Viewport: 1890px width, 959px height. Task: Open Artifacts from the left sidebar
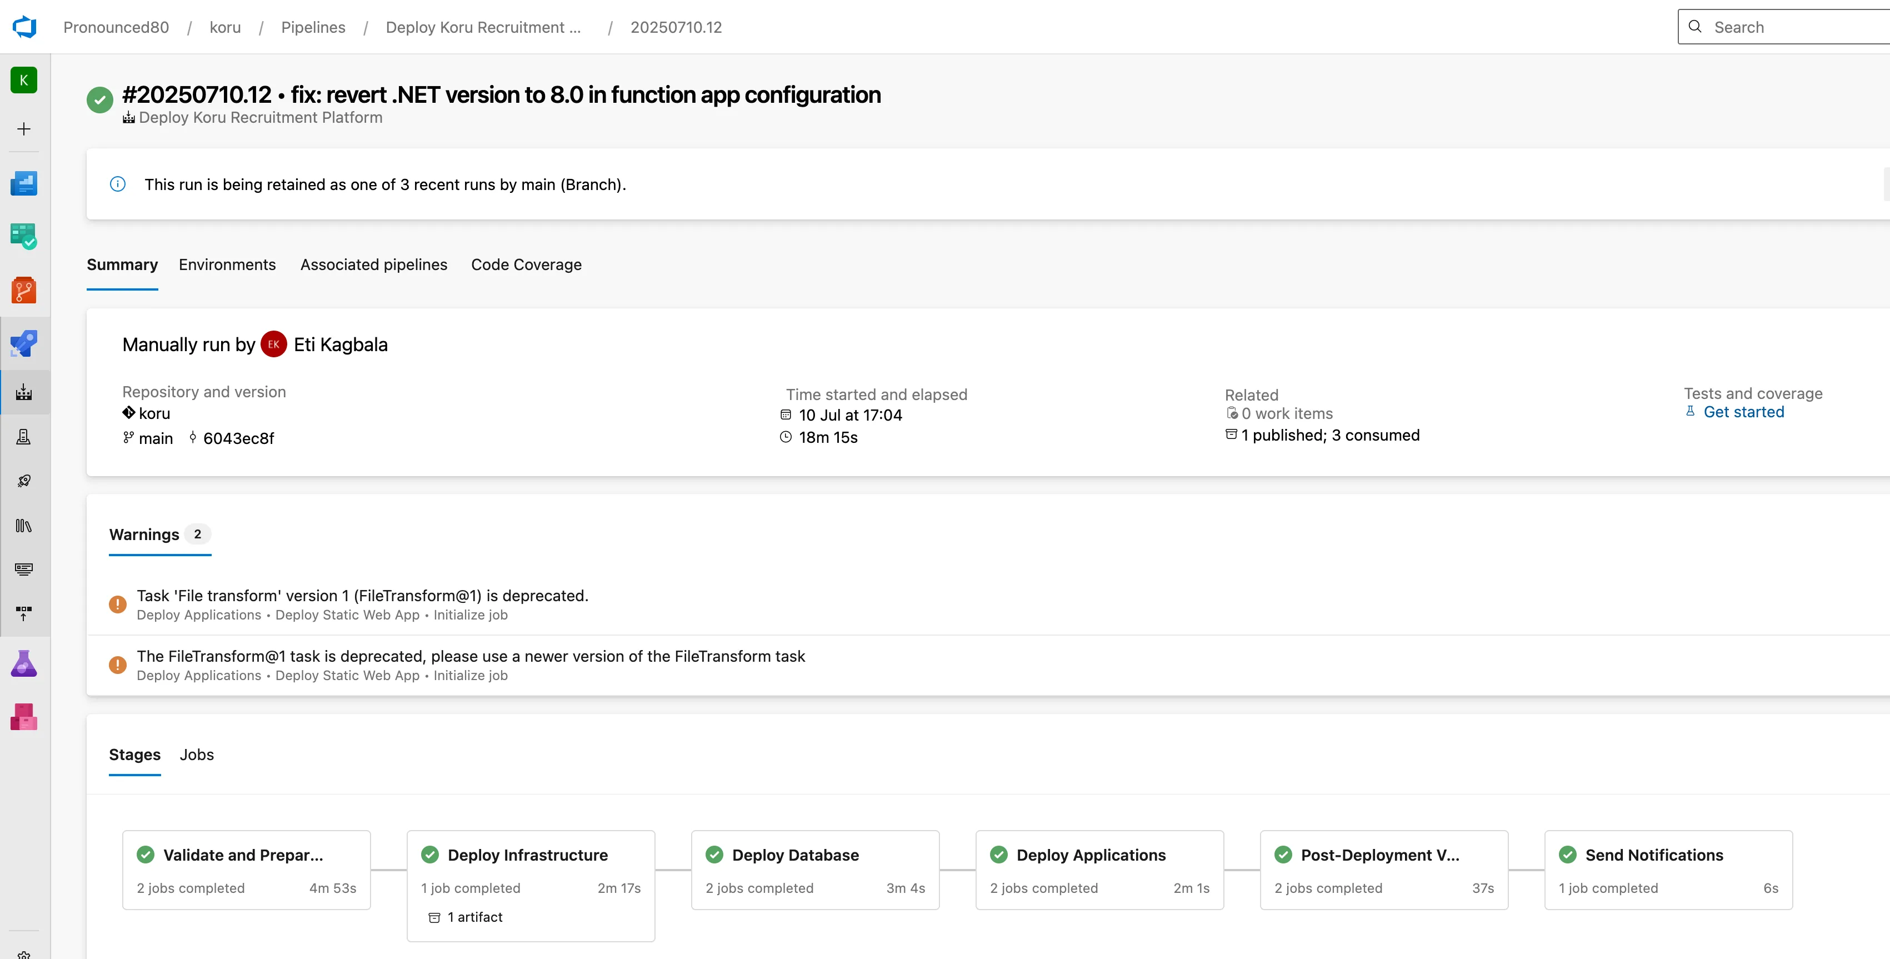[x=24, y=717]
